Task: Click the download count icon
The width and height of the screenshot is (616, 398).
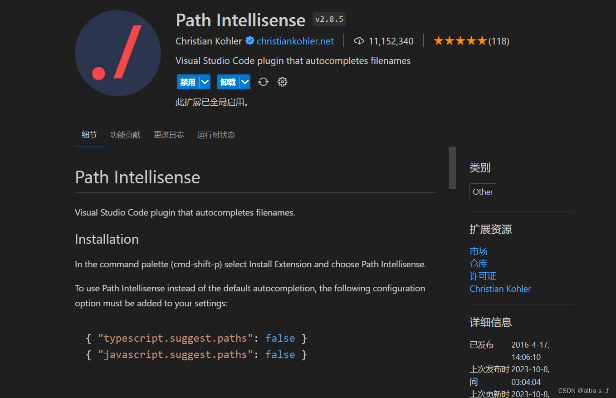Action: click(359, 41)
